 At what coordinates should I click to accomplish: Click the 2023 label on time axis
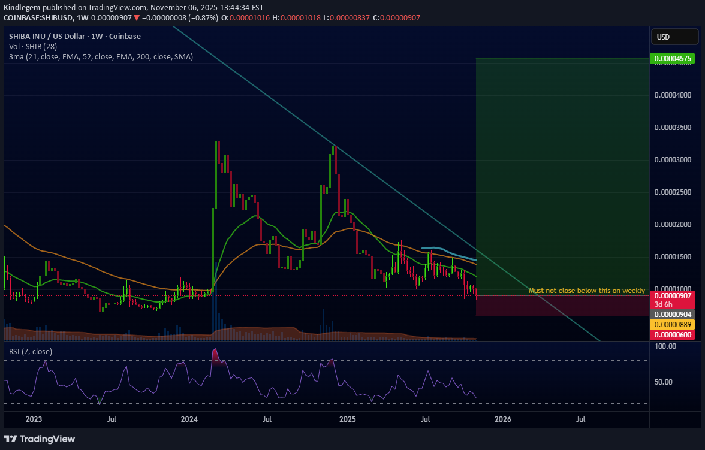[35, 420]
